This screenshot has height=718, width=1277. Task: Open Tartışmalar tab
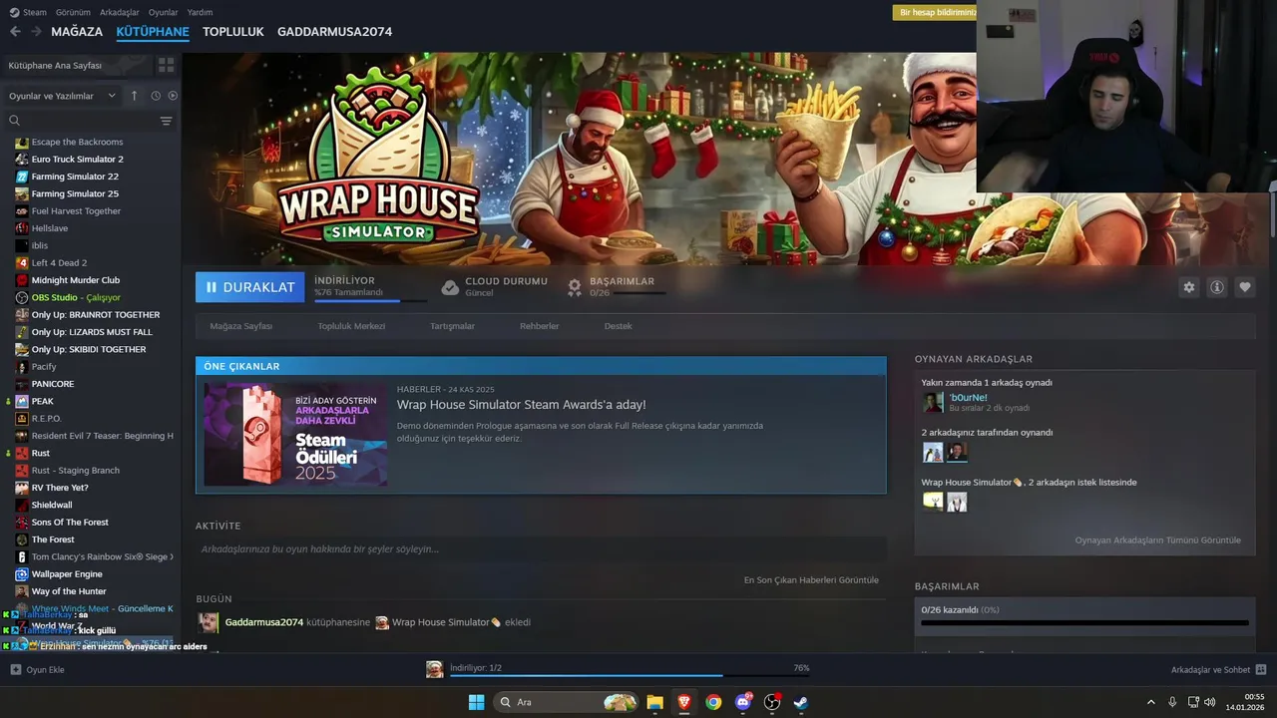pyautogui.click(x=452, y=326)
